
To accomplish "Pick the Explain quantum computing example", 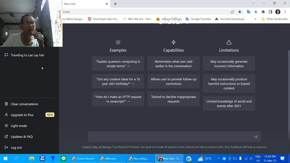I will [118, 64].
